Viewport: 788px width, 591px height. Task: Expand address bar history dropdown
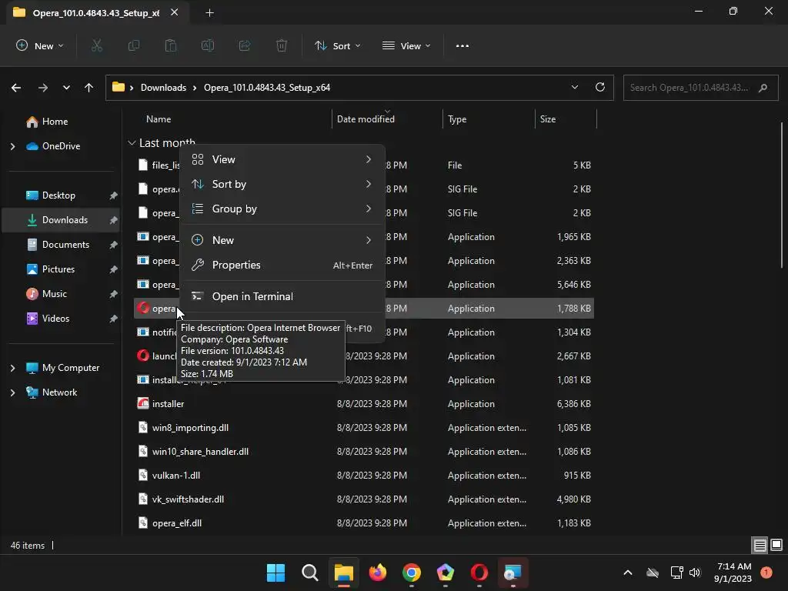574,87
